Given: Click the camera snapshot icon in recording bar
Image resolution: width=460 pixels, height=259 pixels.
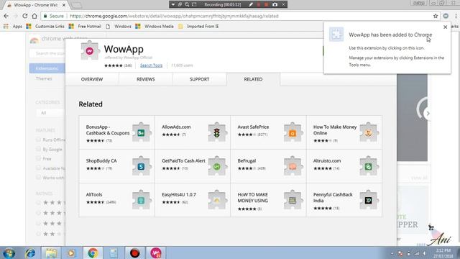Looking at the screenshot, I should point(275,4).
